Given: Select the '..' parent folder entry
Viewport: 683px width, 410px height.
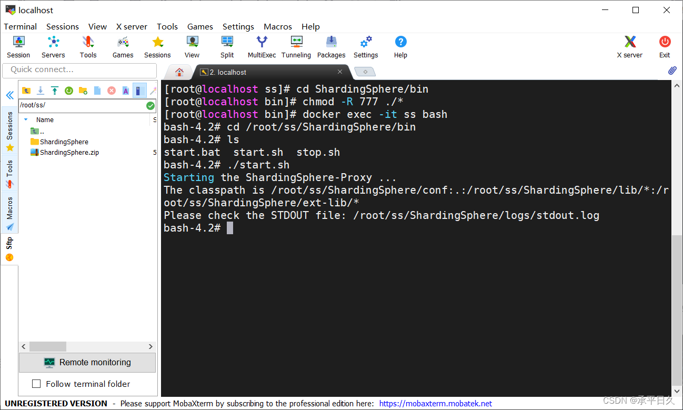Looking at the screenshot, I should [37, 131].
